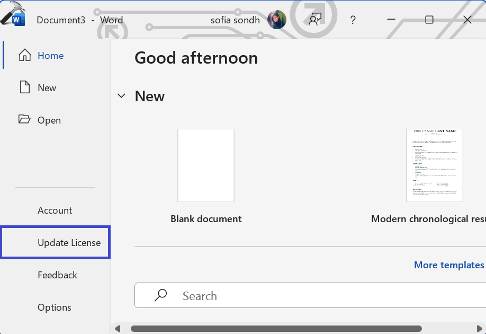Click the person-with-speech-bubble icon in title bar

(x=316, y=20)
